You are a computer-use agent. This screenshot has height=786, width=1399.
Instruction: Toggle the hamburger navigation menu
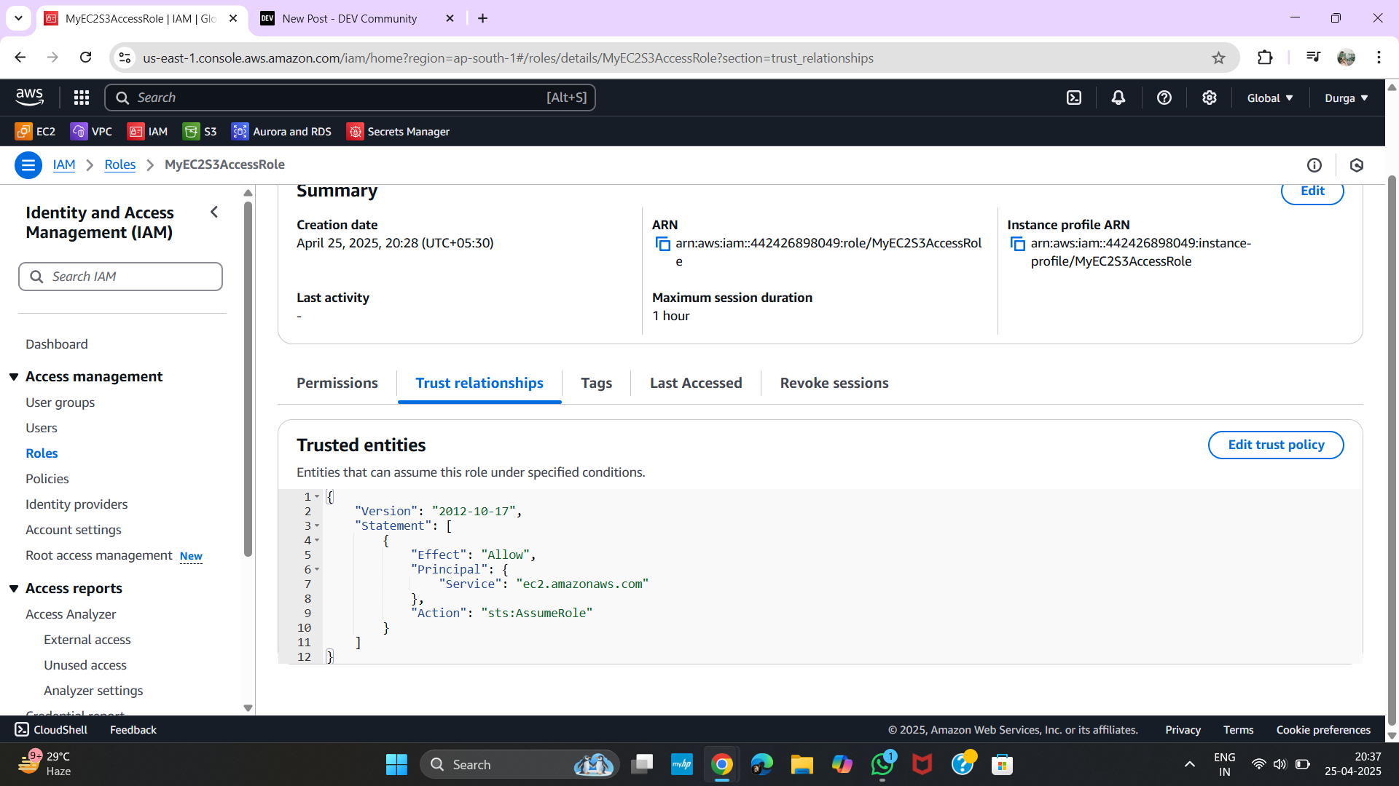coord(28,165)
